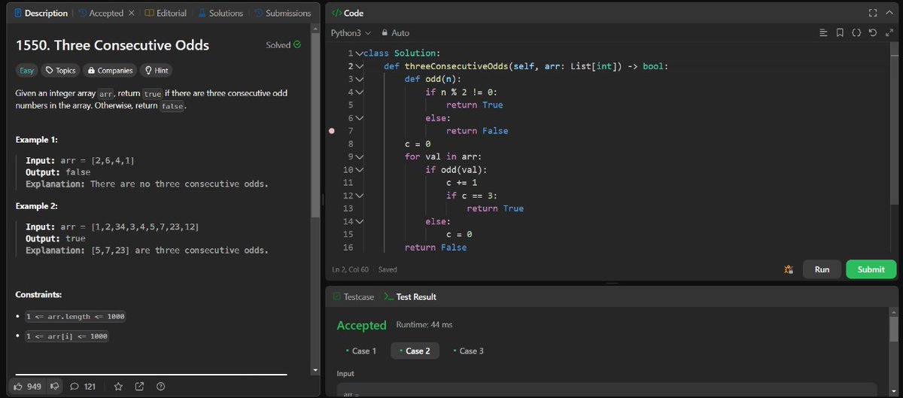Screen dimensions: 903x398
Task: Click the Code panel header label
Action: (353, 13)
